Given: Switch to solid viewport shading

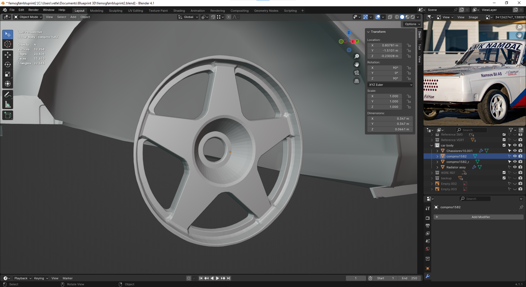Looking at the screenshot, I should [402, 17].
